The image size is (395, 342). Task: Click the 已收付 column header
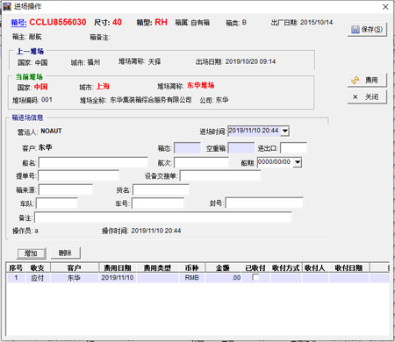[255, 267]
